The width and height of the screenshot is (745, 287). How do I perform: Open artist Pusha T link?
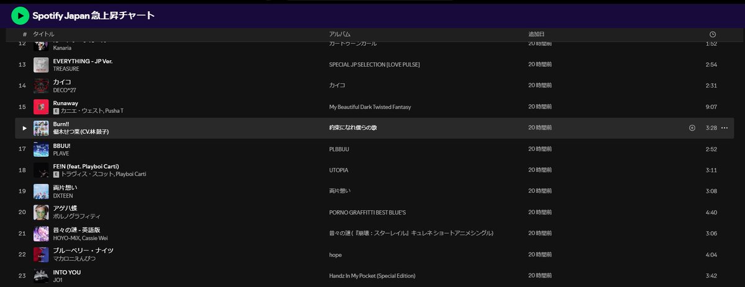113,111
